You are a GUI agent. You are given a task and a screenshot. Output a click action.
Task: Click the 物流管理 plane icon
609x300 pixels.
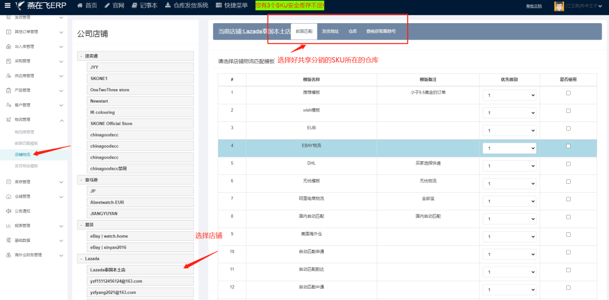tap(8, 120)
